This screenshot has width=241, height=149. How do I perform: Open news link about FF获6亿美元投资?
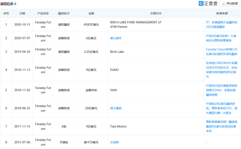[x=221, y=38]
